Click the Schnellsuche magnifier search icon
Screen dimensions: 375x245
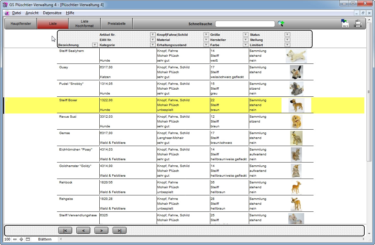pyautogui.click(x=281, y=24)
